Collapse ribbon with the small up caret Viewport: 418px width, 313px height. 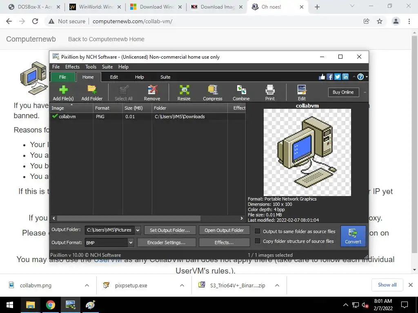(x=354, y=77)
